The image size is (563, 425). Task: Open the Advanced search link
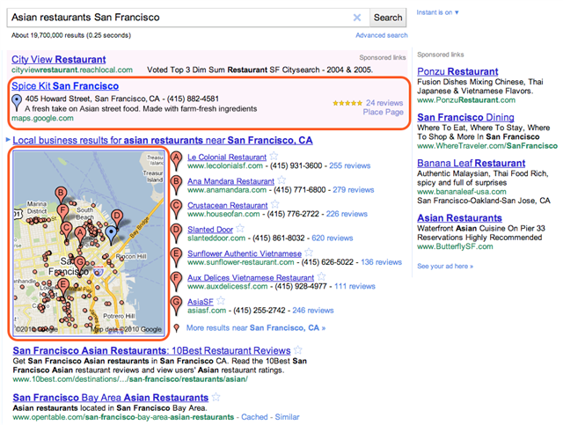tap(381, 35)
